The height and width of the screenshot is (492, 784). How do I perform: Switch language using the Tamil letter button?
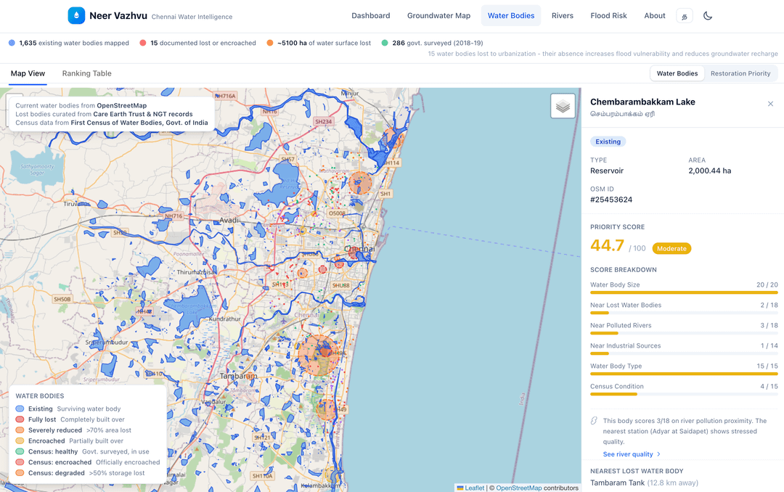[684, 15]
